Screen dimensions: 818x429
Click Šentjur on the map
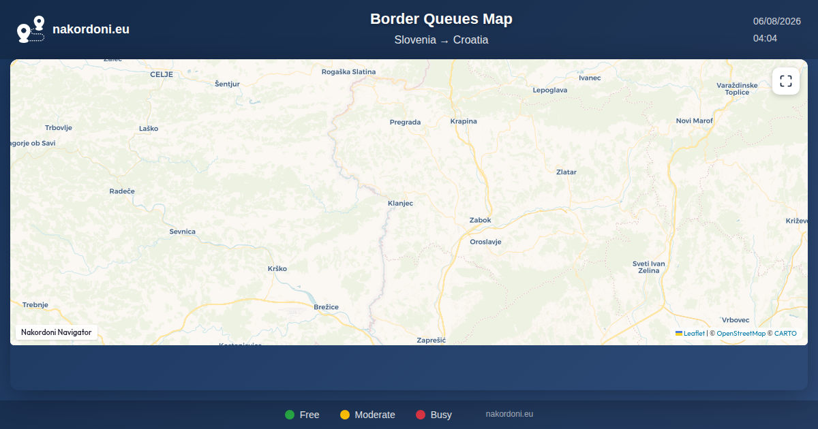[x=227, y=84]
